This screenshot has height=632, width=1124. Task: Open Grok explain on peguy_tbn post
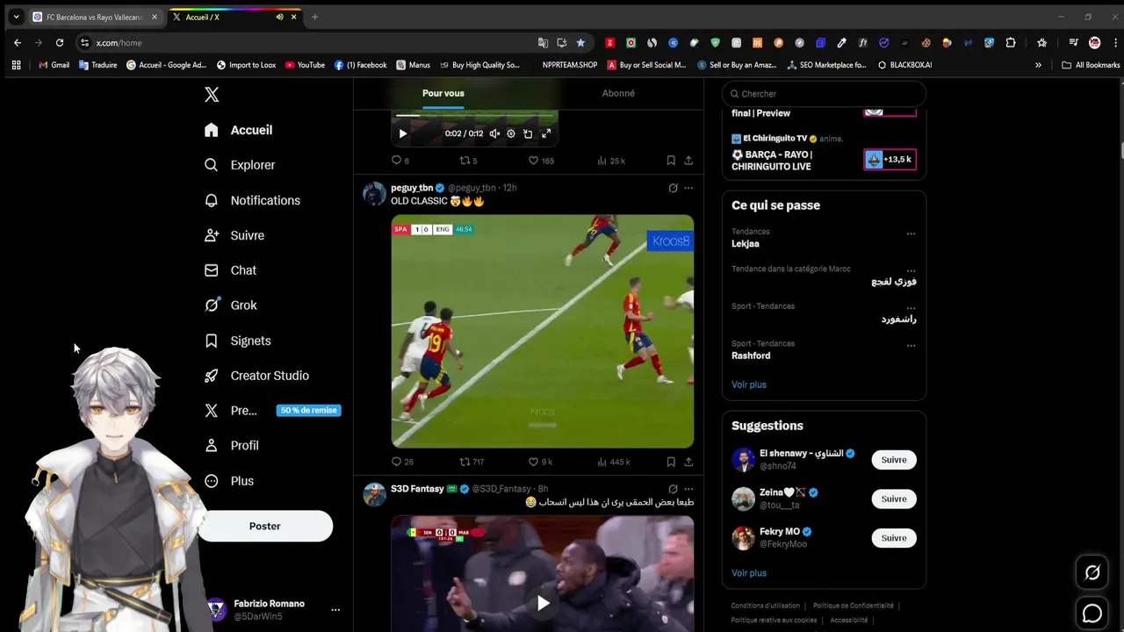tap(673, 188)
